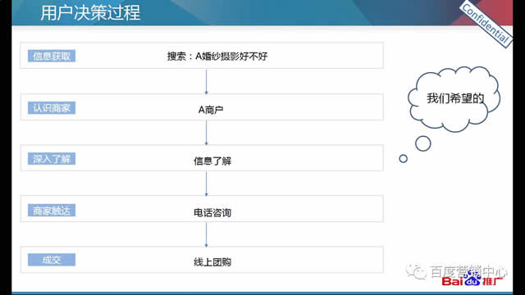Click the larger thought bubble circle
This screenshot has width=525, height=295.
pyautogui.click(x=423, y=143)
